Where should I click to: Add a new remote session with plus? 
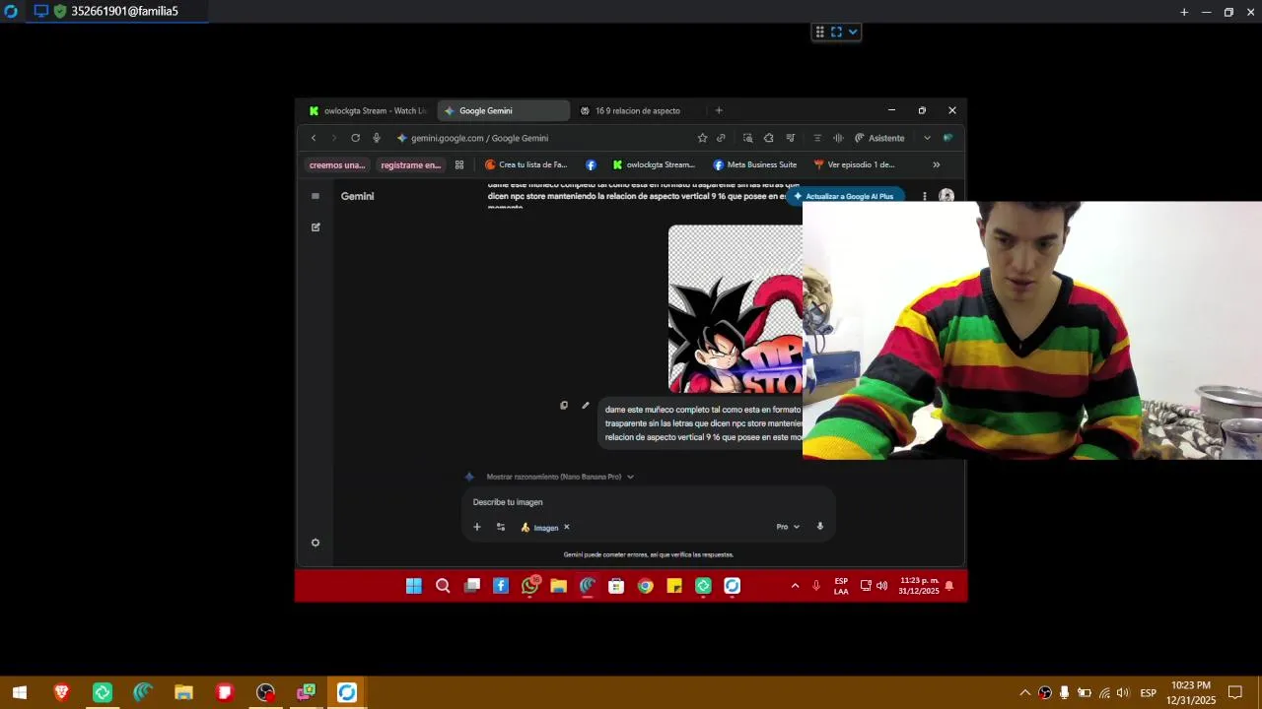click(x=1184, y=12)
